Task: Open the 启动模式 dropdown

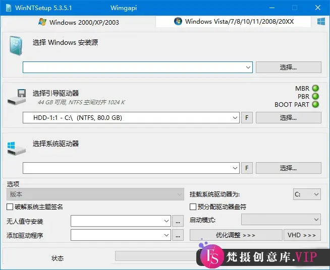Action: [281, 220]
